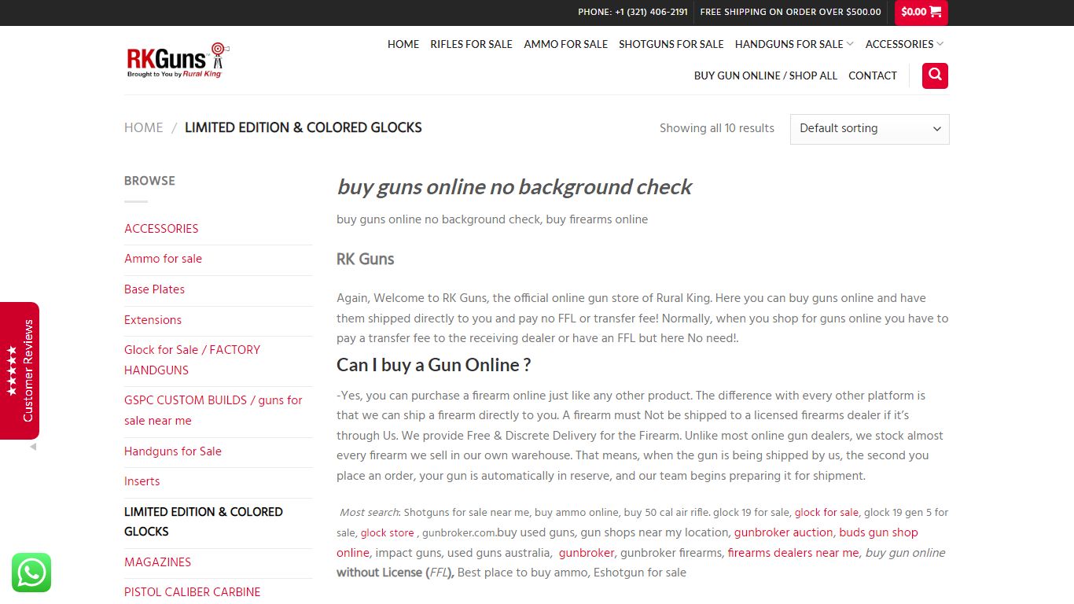Click the 'glock for sale' red link
Image resolution: width=1074 pixels, height=604 pixels.
[826, 513]
